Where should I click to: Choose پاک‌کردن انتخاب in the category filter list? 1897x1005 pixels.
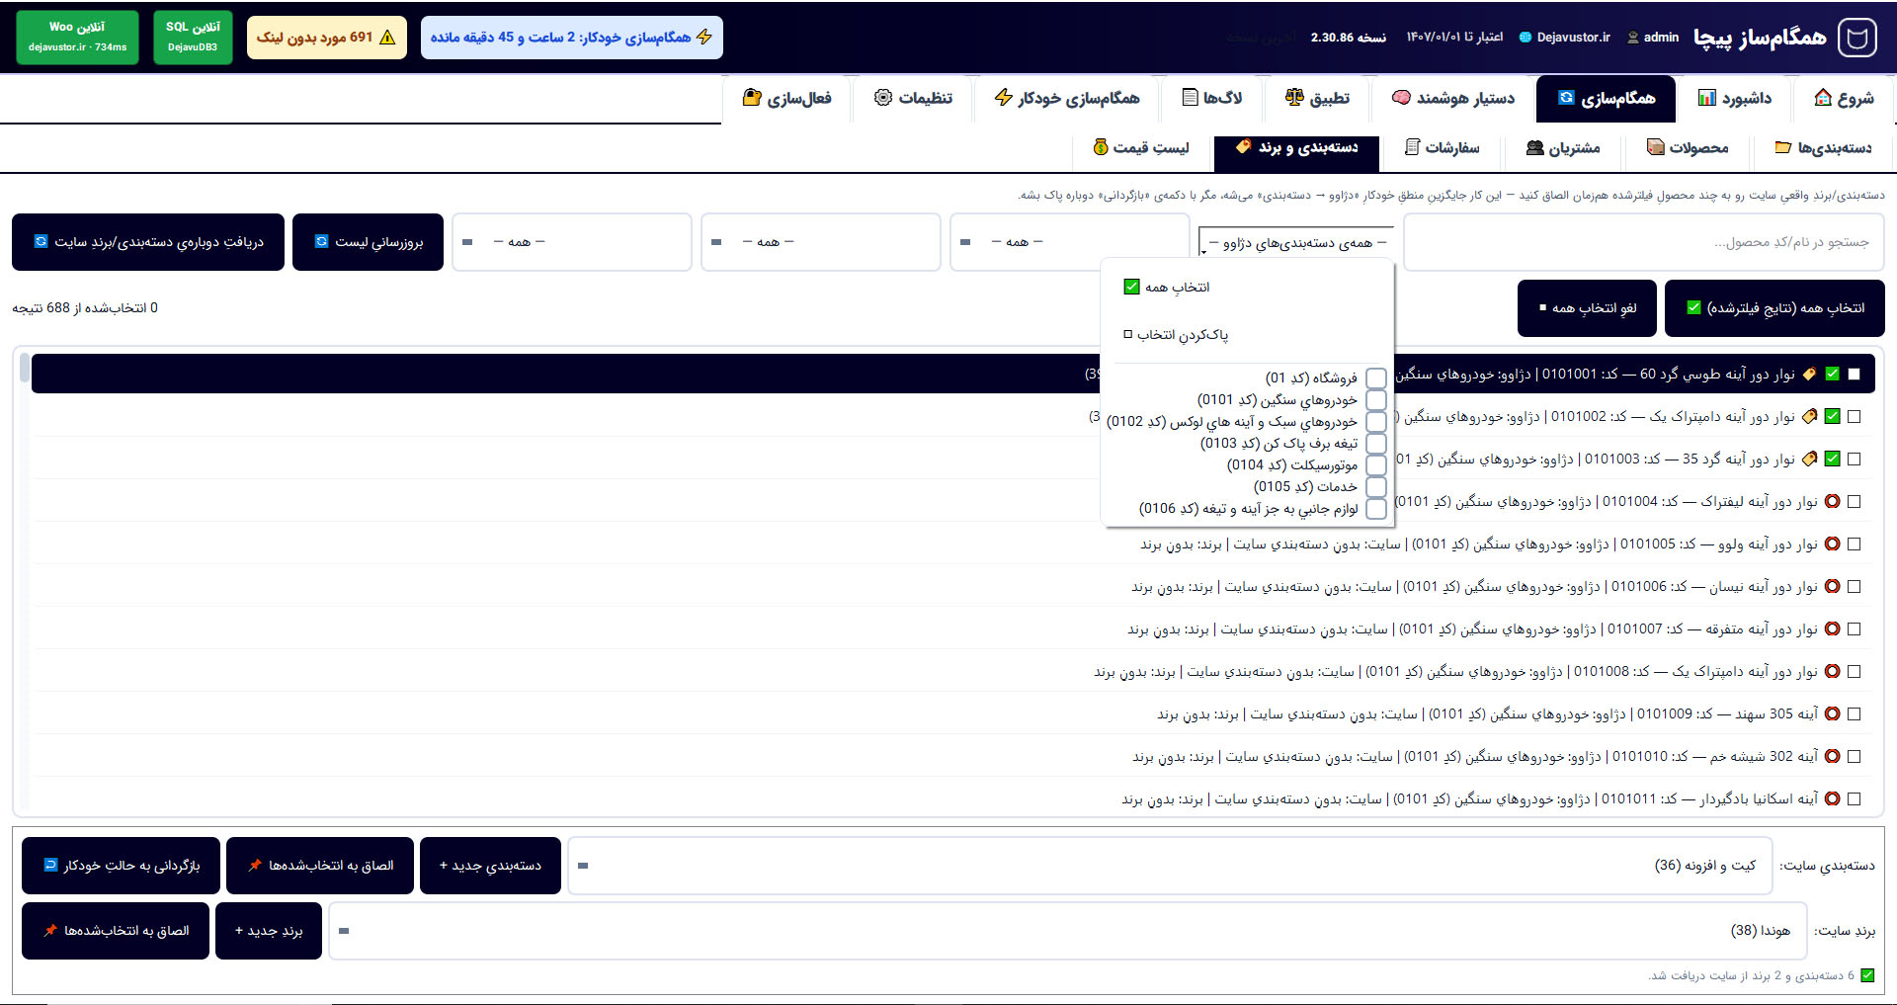1176,335
